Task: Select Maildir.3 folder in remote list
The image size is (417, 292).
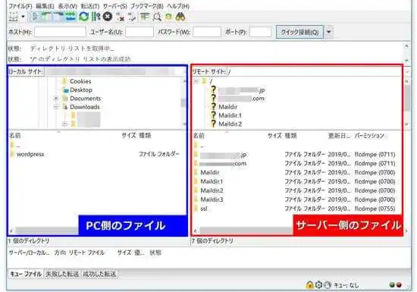Action: tap(212, 199)
